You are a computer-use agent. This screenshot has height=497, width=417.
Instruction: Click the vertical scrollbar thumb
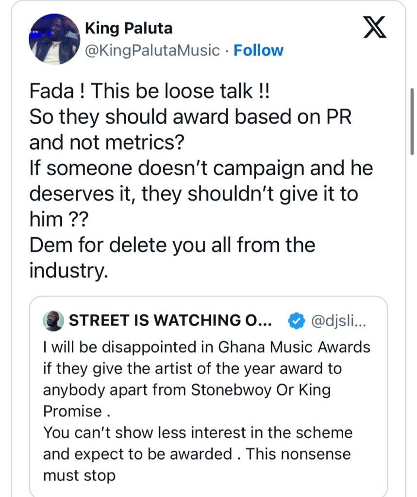tap(411, 121)
